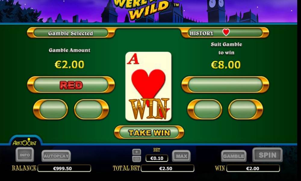Click the HISTORY bar
Image resolution: width=301 pixels, height=181 pixels.
tap(225, 33)
